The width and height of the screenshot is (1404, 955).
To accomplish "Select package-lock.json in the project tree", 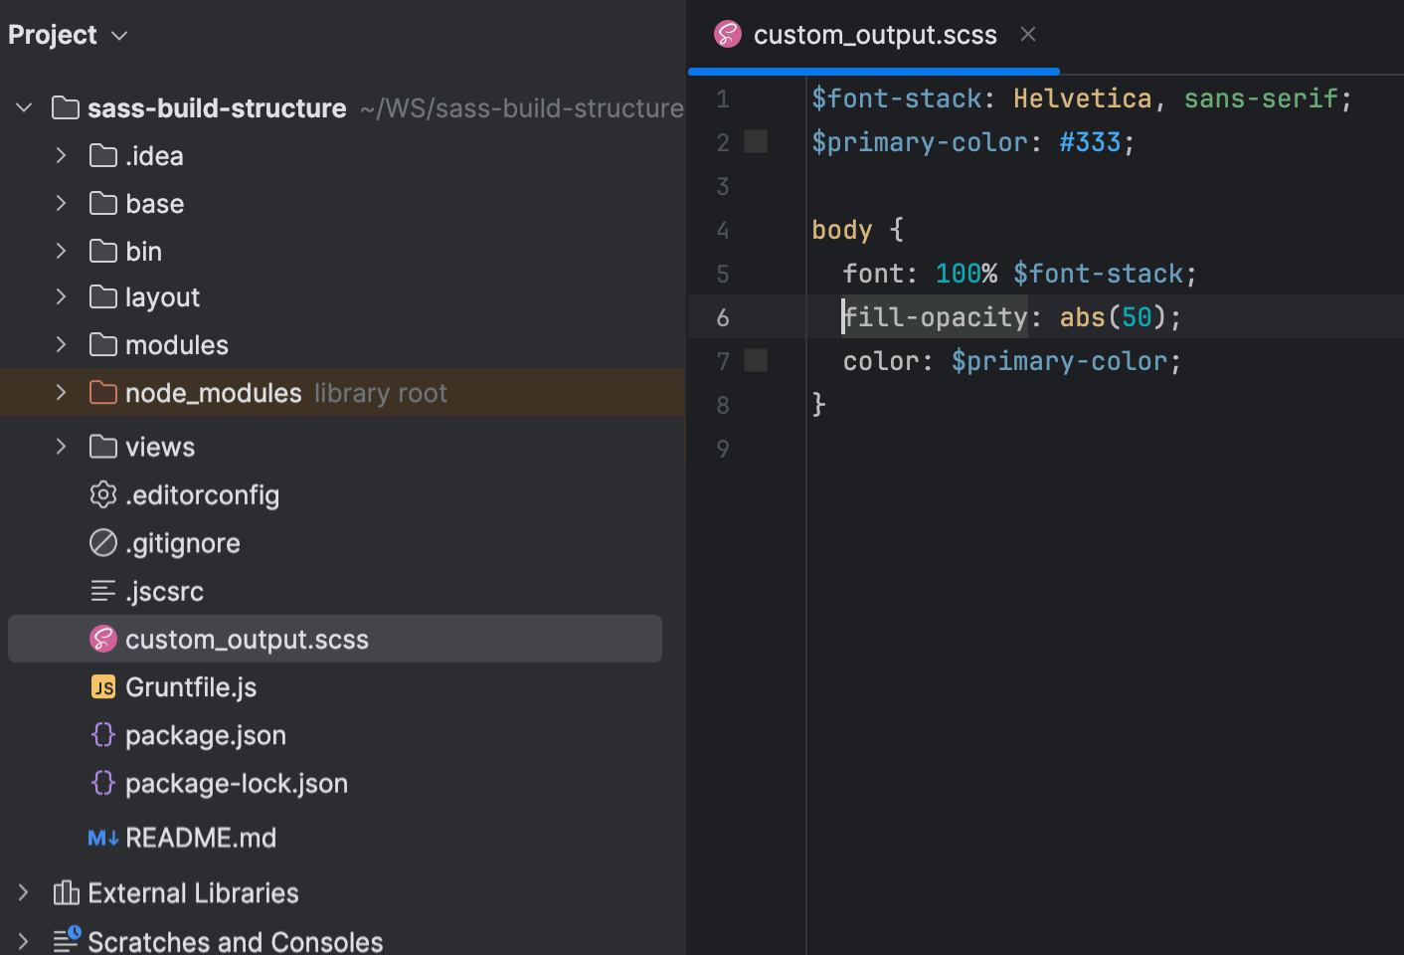I will click(236, 783).
